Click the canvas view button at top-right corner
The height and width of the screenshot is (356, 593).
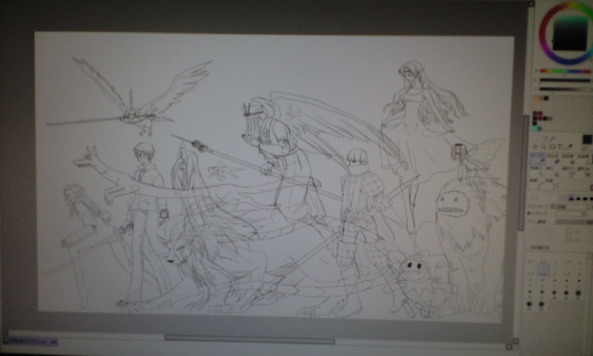tap(531, 4)
